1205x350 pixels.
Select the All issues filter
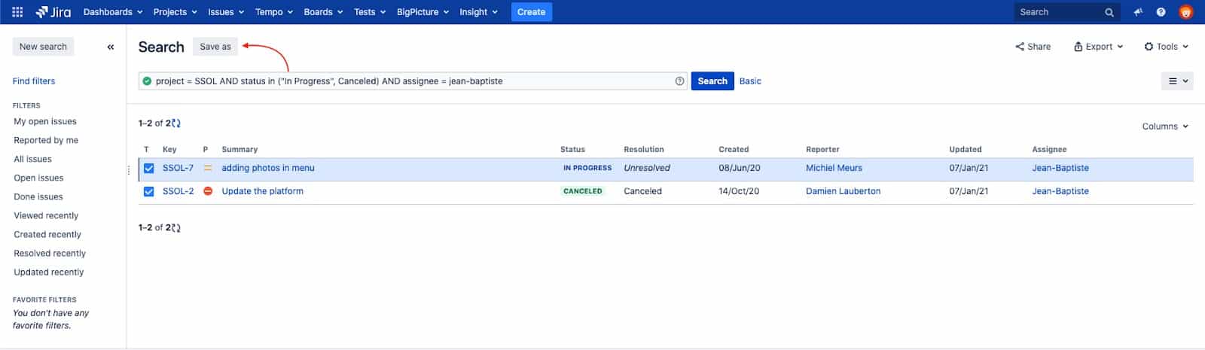pos(33,159)
